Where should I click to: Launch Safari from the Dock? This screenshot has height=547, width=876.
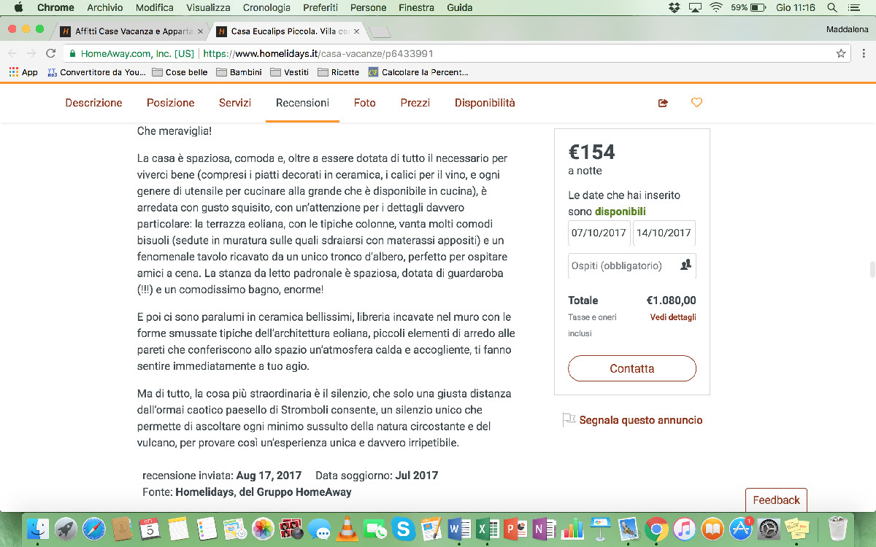[x=94, y=528]
